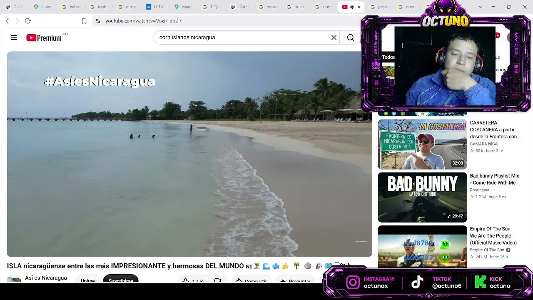Open the Empire Of The Sun video thumbnail
This screenshot has width=533, height=300.
point(422,246)
